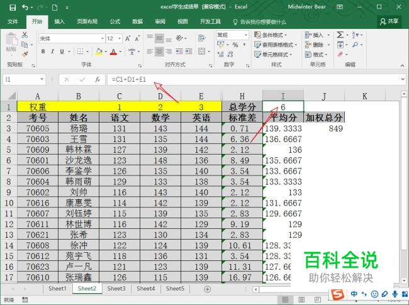This screenshot has height=305, width=409.
Task: Decrease font size with smaller A
Action: coord(137,38)
